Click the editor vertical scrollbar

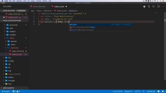pos(165,47)
